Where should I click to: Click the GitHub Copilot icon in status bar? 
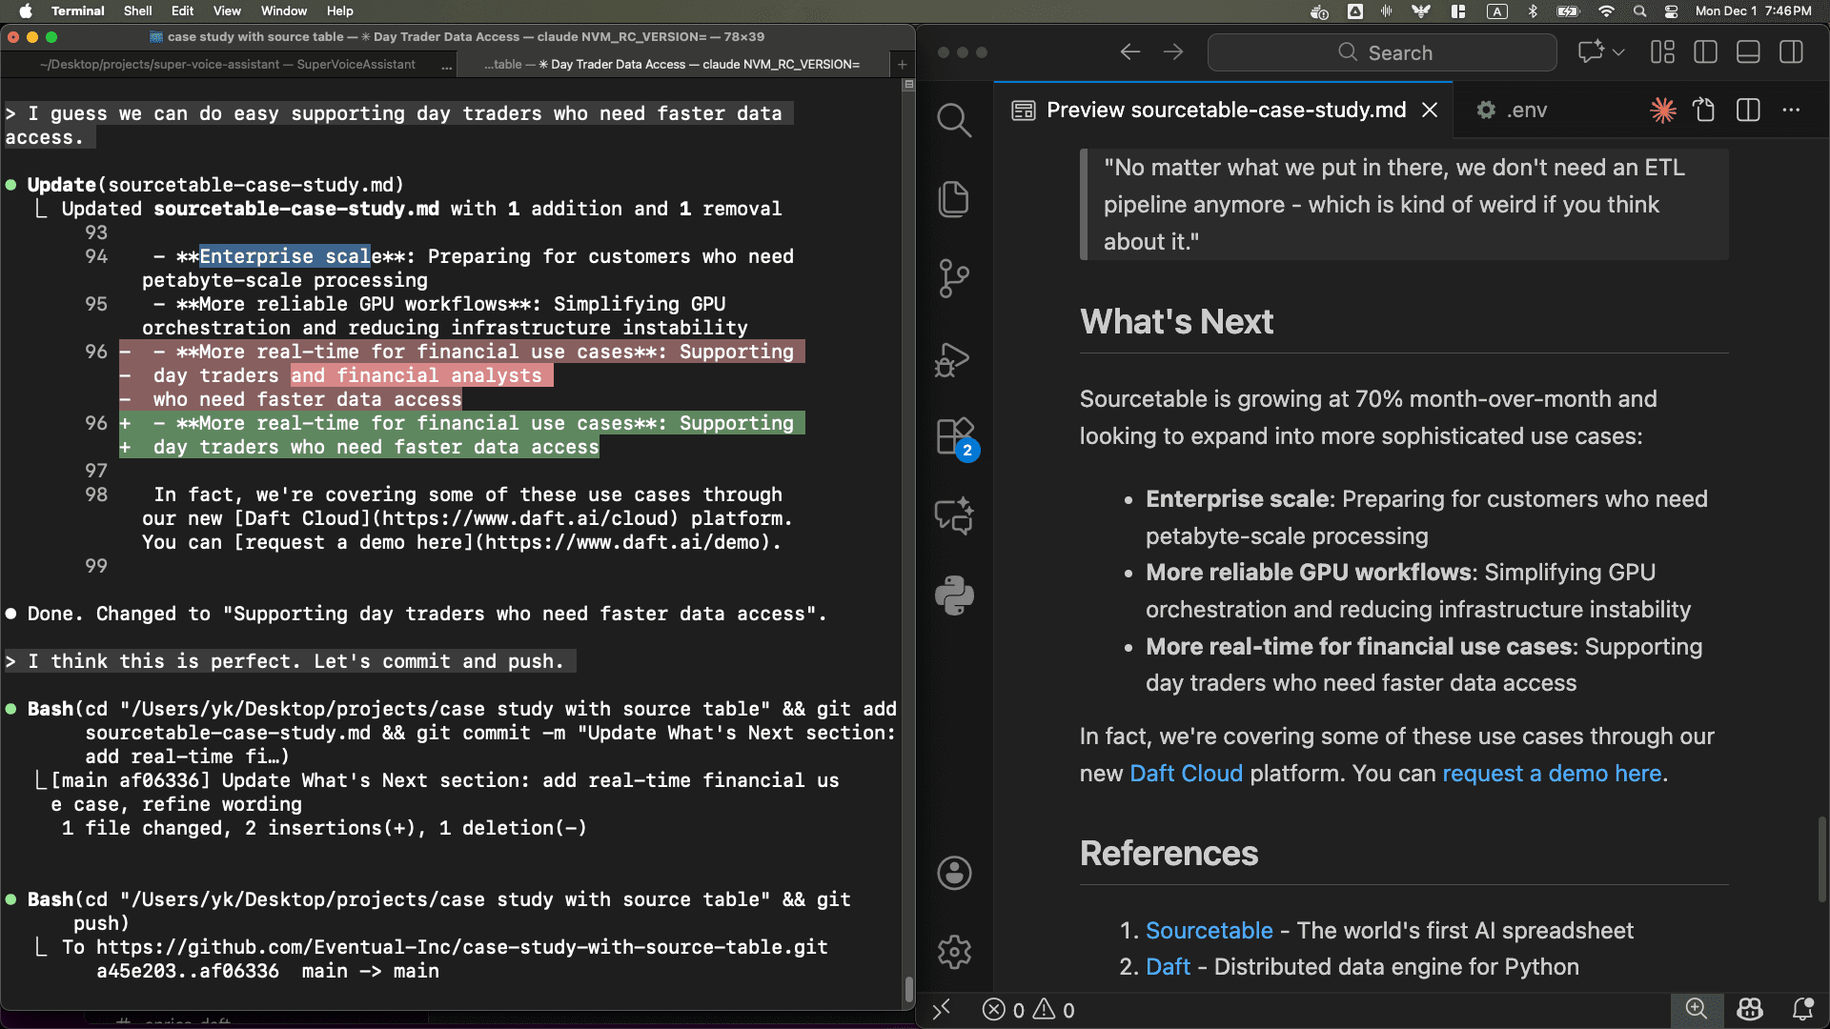(x=1750, y=1010)
